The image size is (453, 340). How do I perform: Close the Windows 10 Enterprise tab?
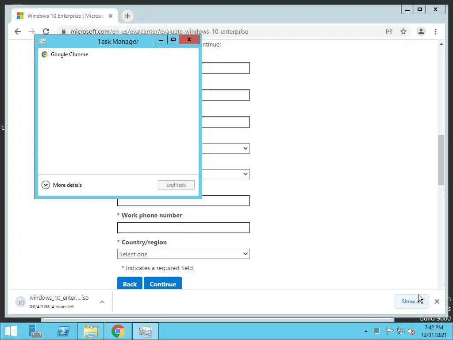click(110, 16)
